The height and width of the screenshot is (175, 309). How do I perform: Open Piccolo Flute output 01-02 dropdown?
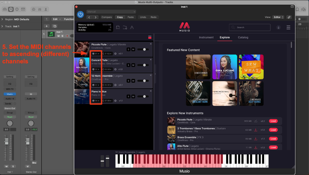(x=107, y=53)
